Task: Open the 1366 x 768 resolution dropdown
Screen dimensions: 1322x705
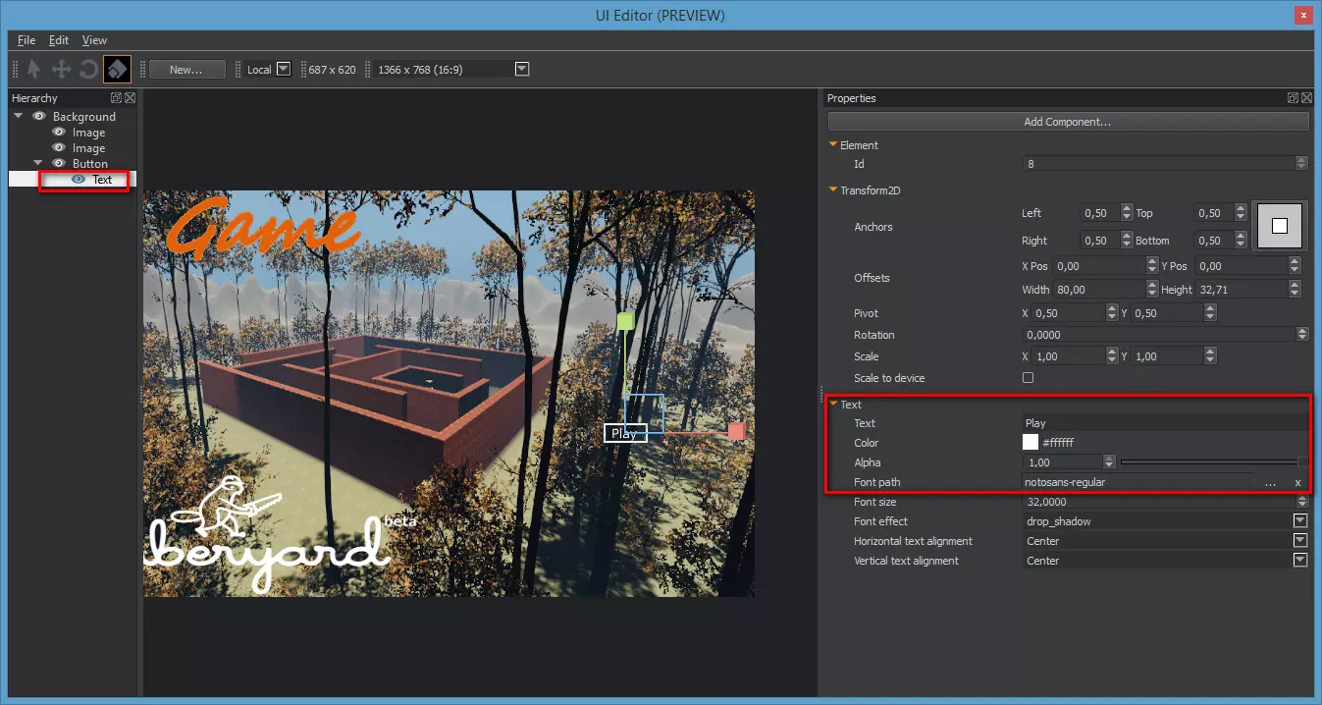Action: [x=522, y=70]
